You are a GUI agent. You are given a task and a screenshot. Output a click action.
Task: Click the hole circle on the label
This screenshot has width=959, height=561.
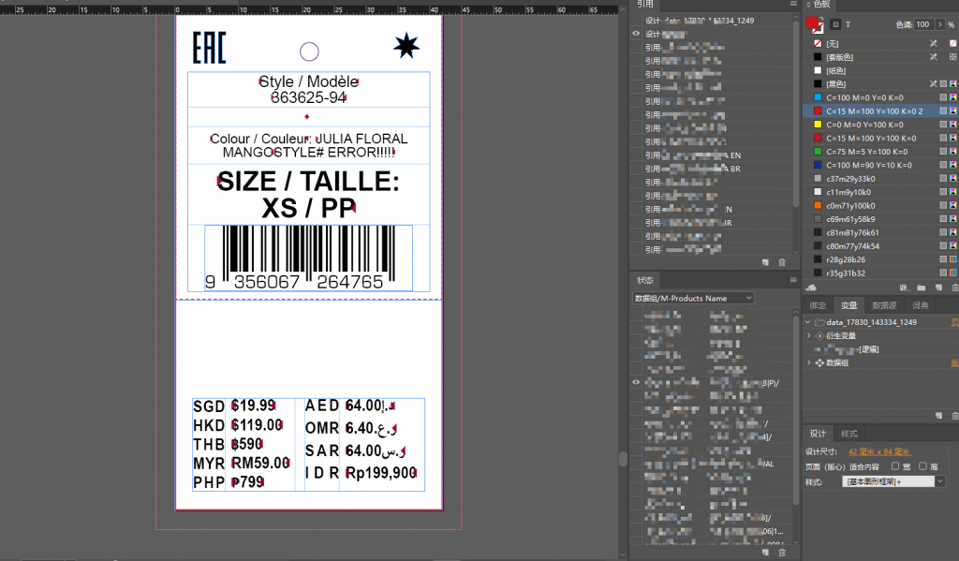[309, 52]
